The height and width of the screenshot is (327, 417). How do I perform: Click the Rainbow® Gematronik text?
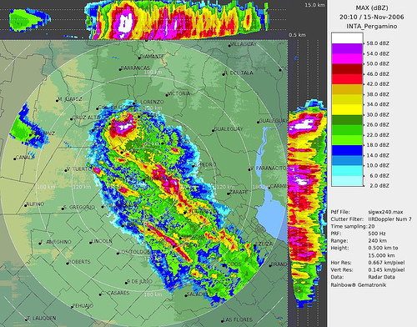(359, 284)
